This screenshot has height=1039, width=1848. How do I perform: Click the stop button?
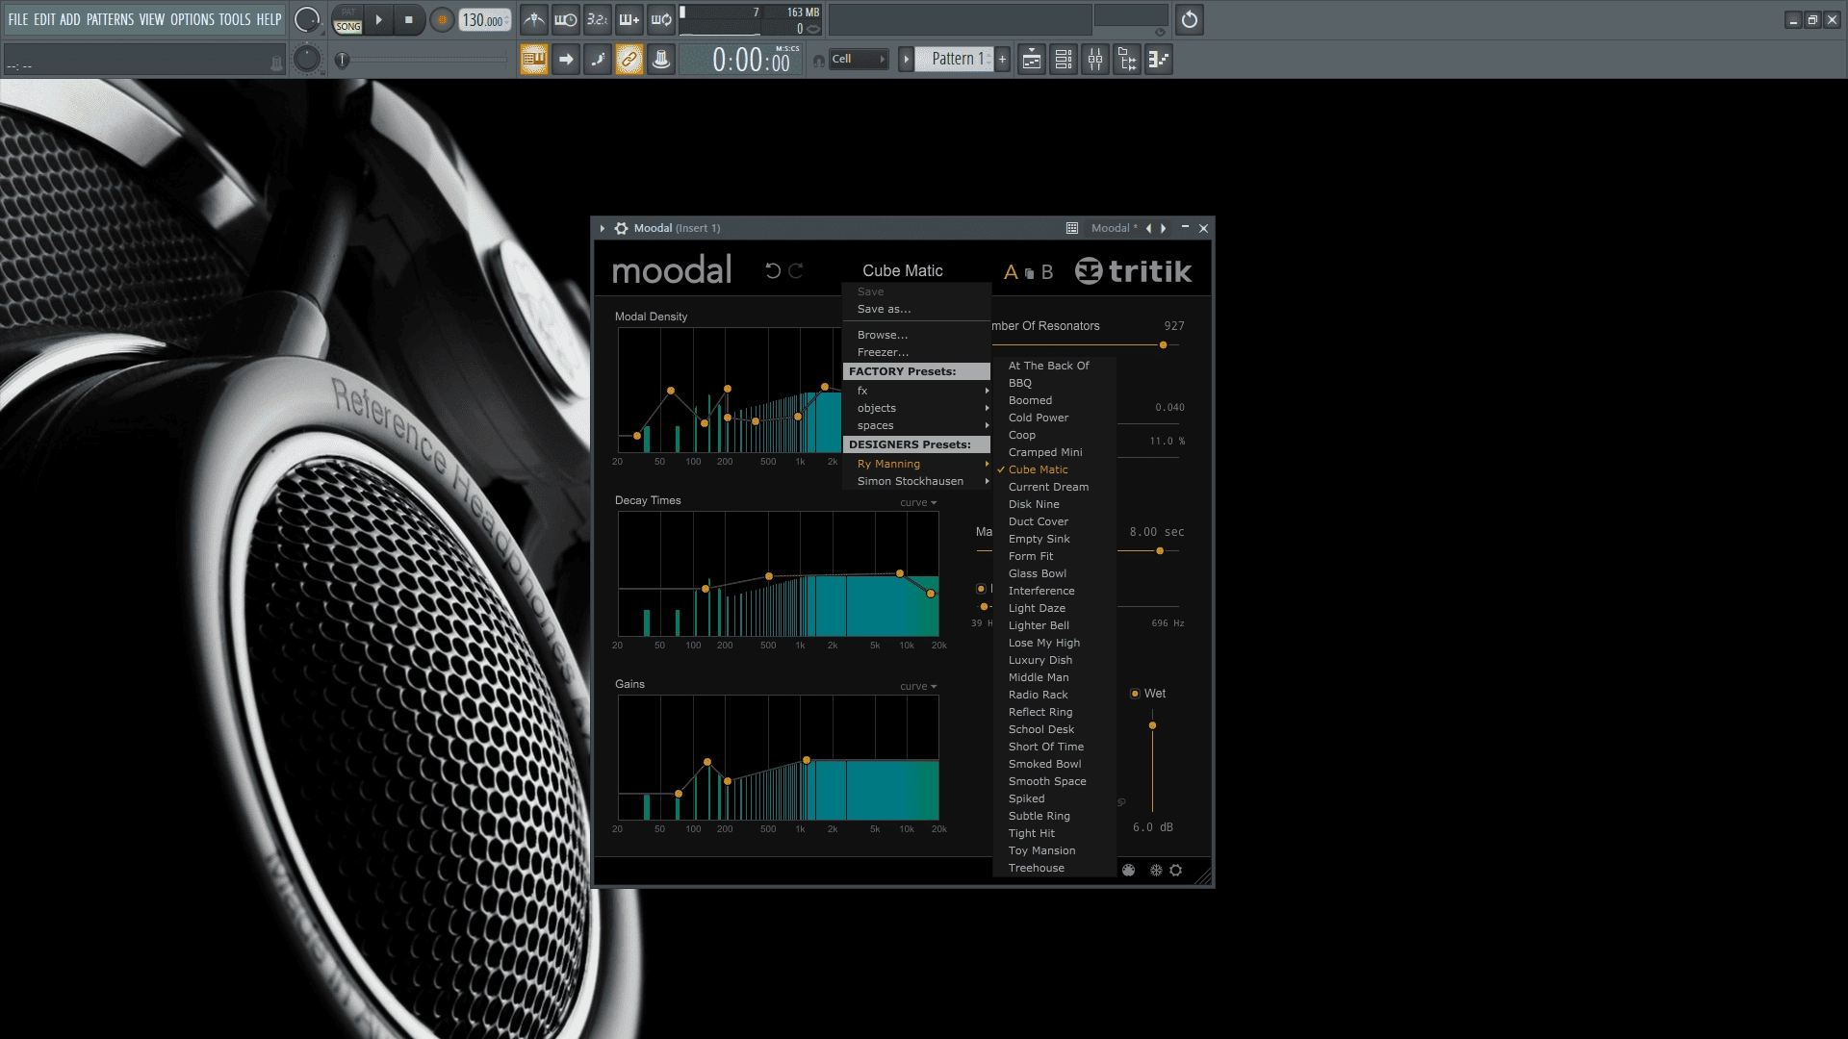click(409, 19)
